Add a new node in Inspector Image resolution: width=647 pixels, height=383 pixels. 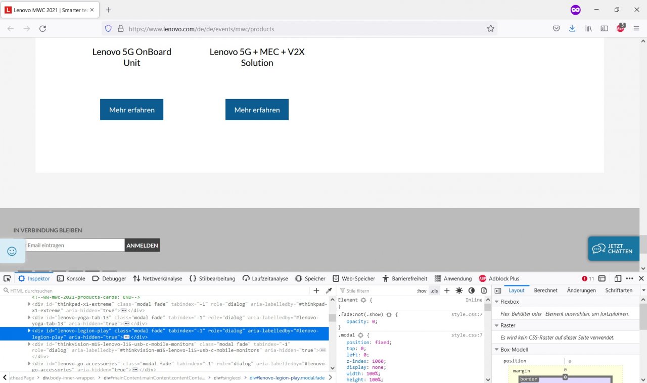pos(316,291)
